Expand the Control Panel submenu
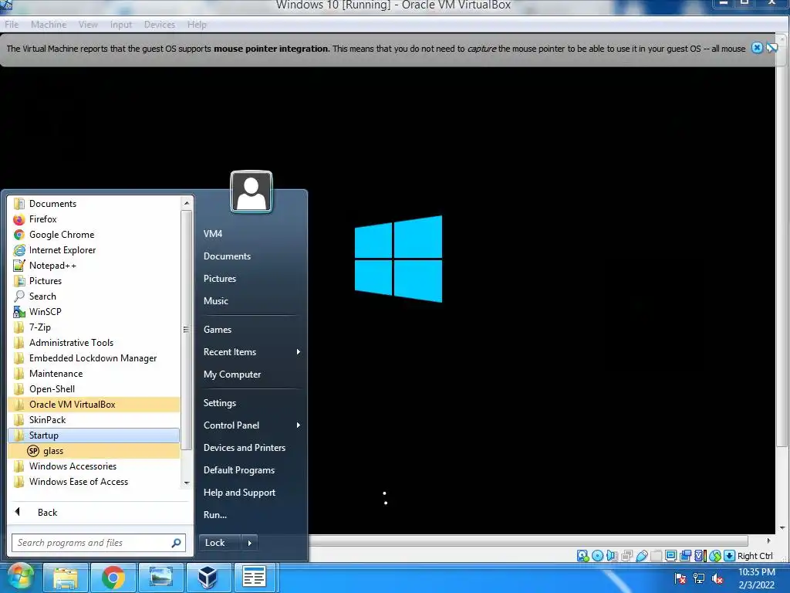Screen dimensions: 790x593 tap(252, 425)
